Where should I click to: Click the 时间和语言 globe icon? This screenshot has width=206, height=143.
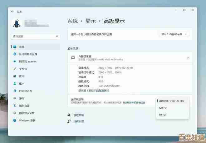(x=15, y=91)
